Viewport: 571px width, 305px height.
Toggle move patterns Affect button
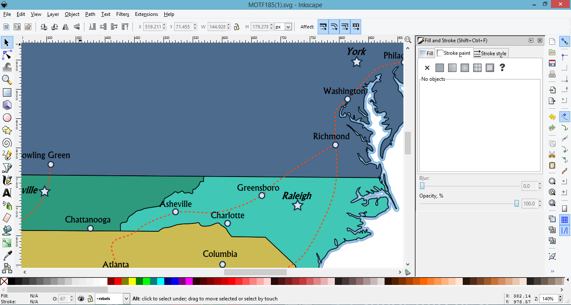(x=356, y=27)
